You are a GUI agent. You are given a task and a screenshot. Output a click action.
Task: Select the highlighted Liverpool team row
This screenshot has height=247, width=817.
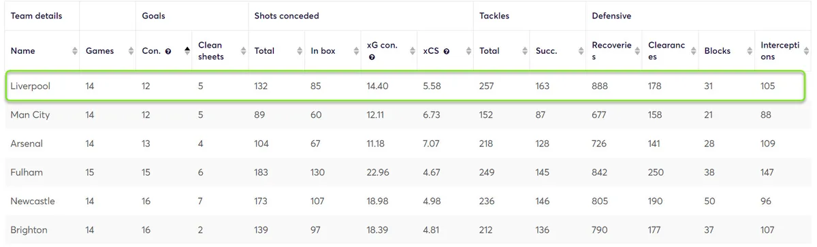407,86
